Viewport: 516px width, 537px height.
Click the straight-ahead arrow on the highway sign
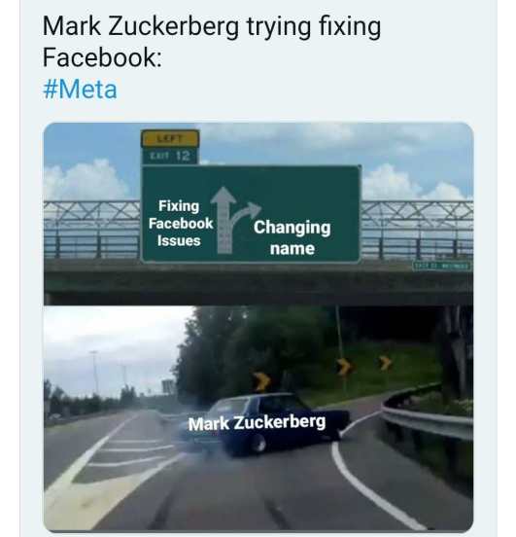224,220
